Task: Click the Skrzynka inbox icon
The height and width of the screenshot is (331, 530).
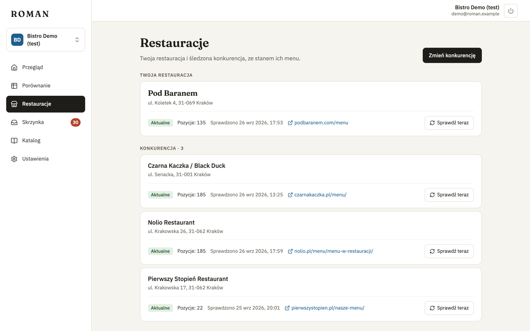Action: pos(14,122)
